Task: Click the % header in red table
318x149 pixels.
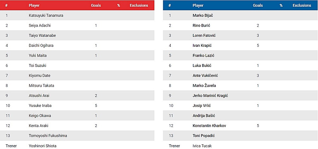Action: click(x=118, y=6)
